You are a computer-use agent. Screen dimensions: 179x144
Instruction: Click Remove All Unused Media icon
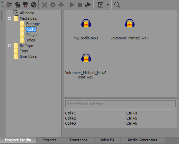(x=9, y=5)
